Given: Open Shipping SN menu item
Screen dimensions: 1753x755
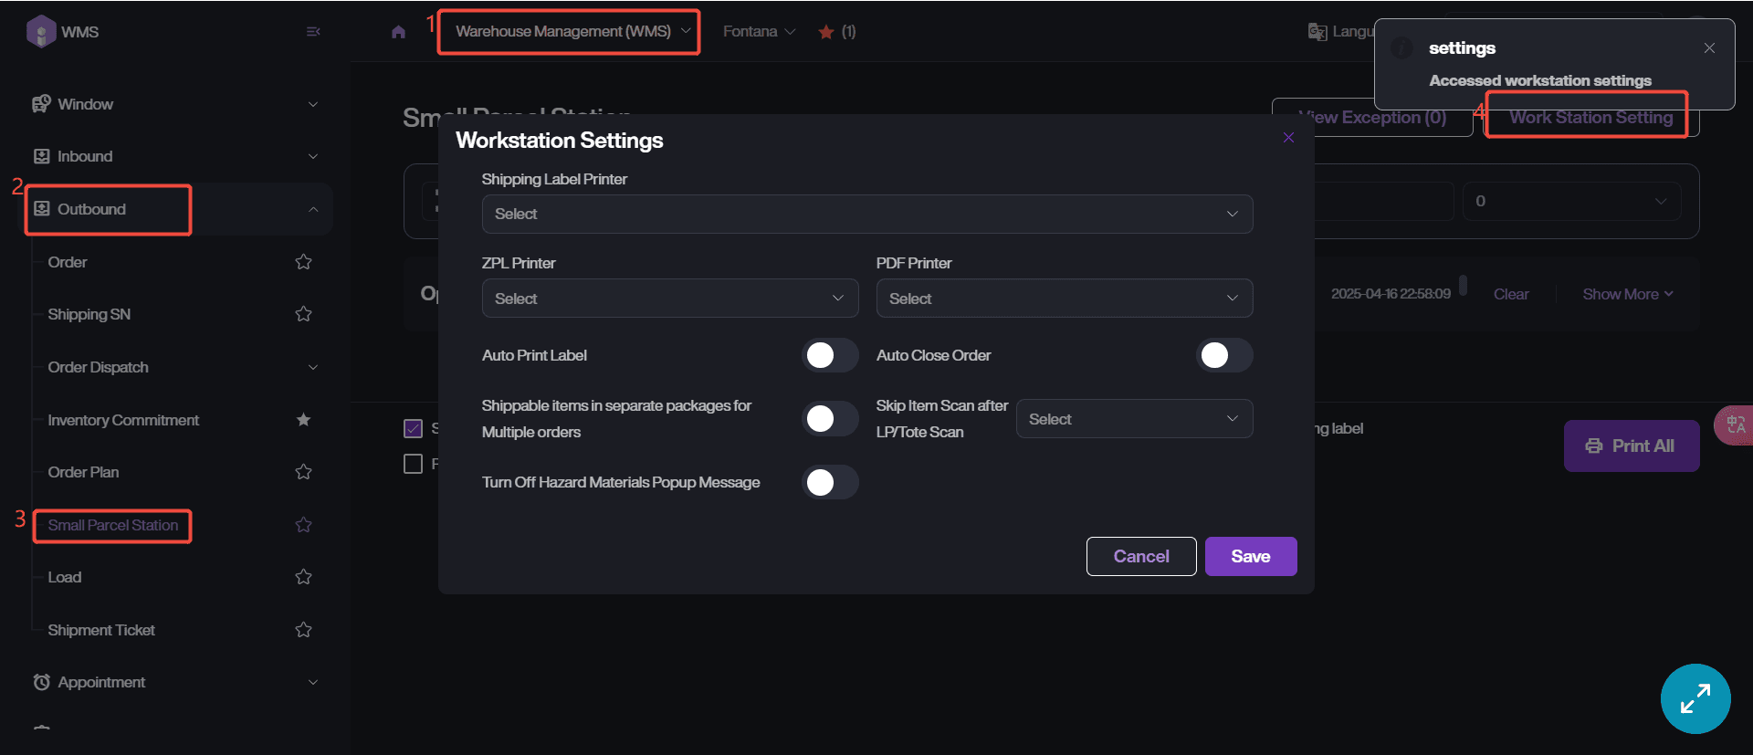Looking at the screenshot, I should pyautogui.click(x=89, y=314).
